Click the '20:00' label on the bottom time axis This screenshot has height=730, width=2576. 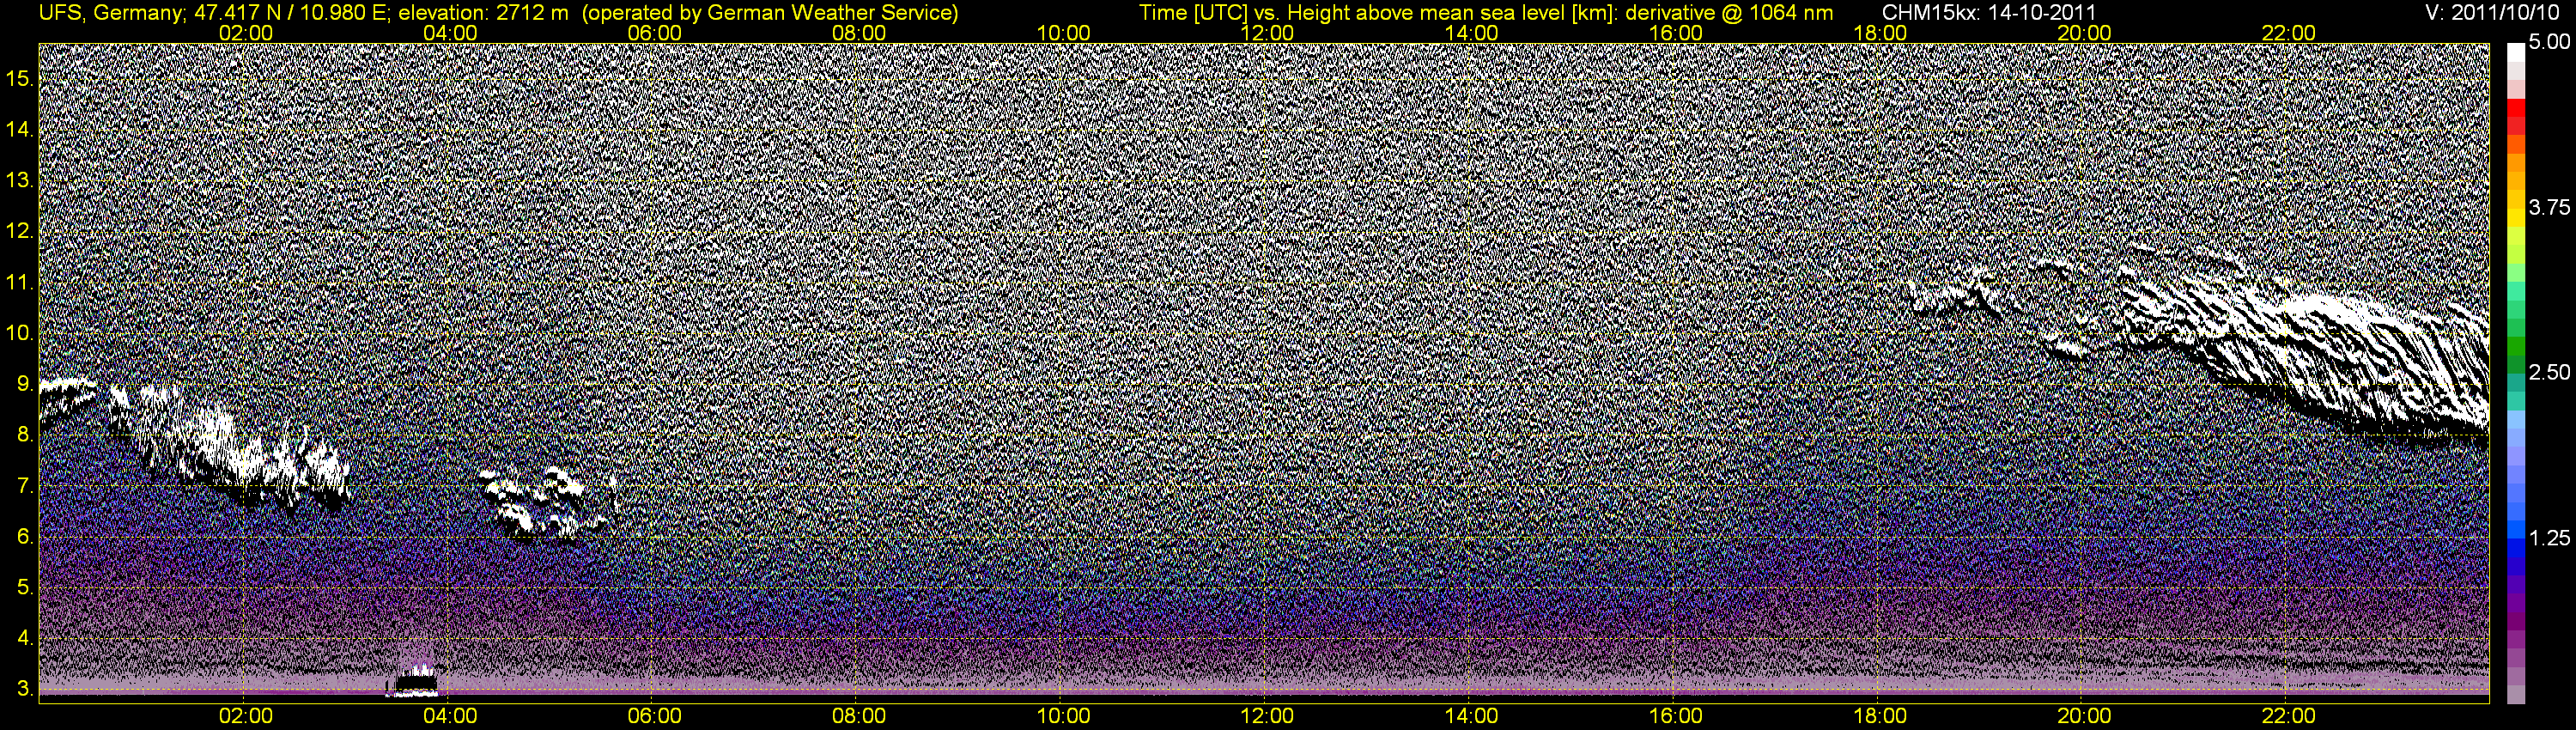2084,716
